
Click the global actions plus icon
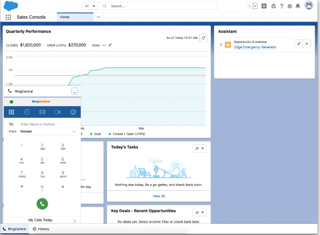click(x=264, y=6)
